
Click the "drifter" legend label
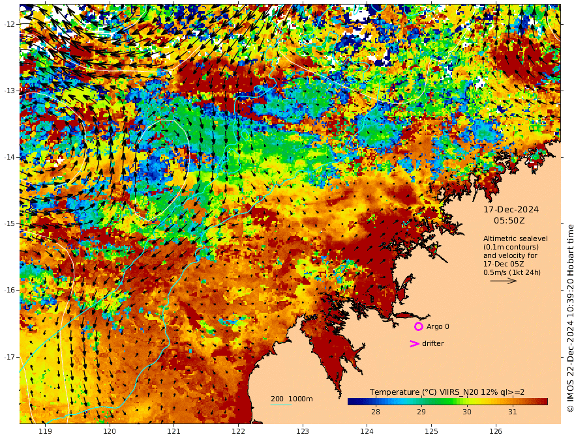433,343
